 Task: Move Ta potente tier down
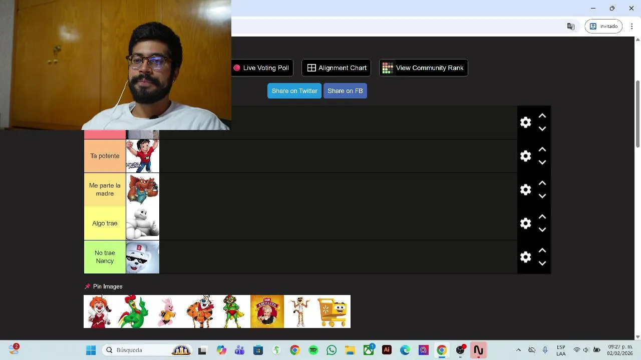point(542,162)
